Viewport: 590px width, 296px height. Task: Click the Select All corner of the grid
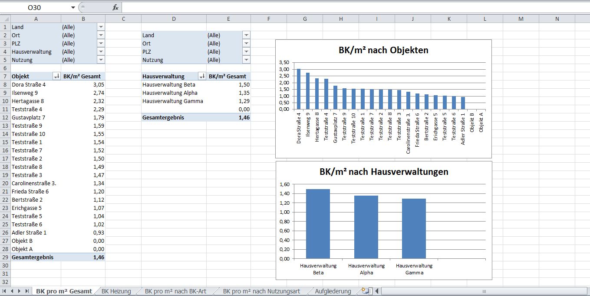tap(5, 19)
